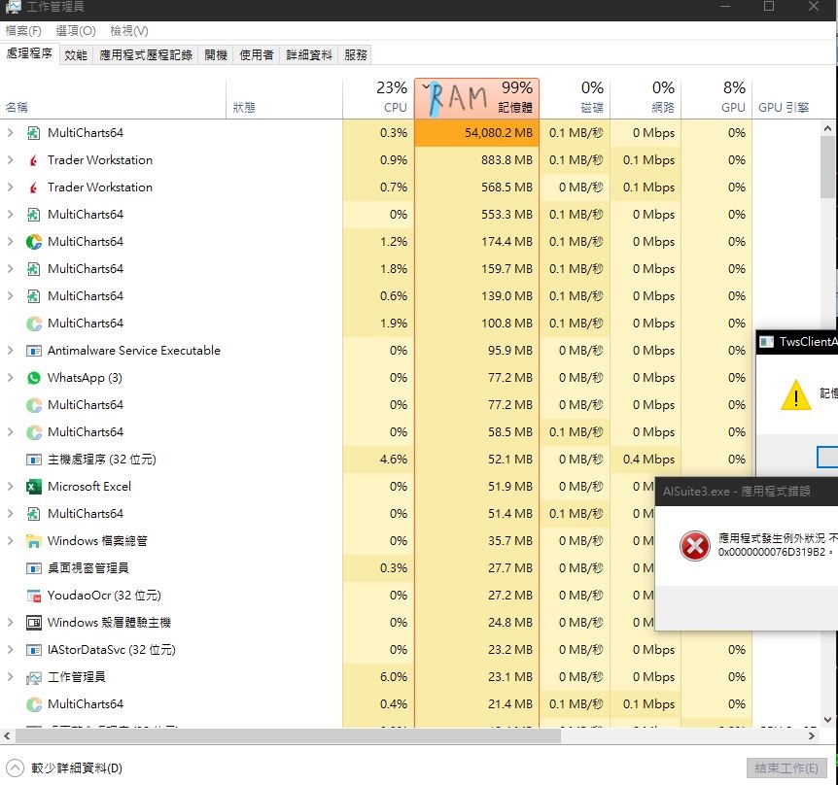Open the 檢視(V) menu
The width and height of the screenshot is (838, 785).
[128, 31]
